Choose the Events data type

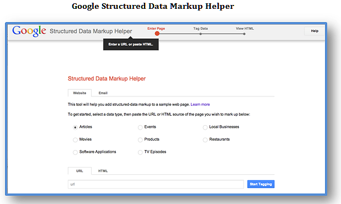(x=140, y=127)
